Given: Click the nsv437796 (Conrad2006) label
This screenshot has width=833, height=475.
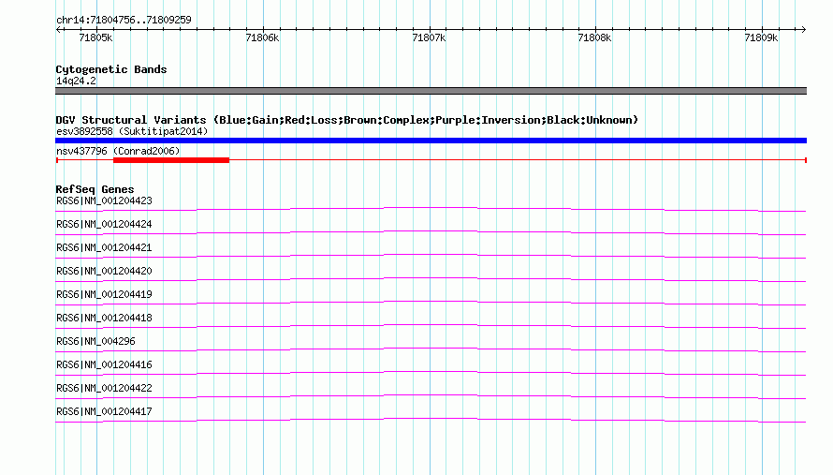Looking at the screenshot, I should (118, 151).
